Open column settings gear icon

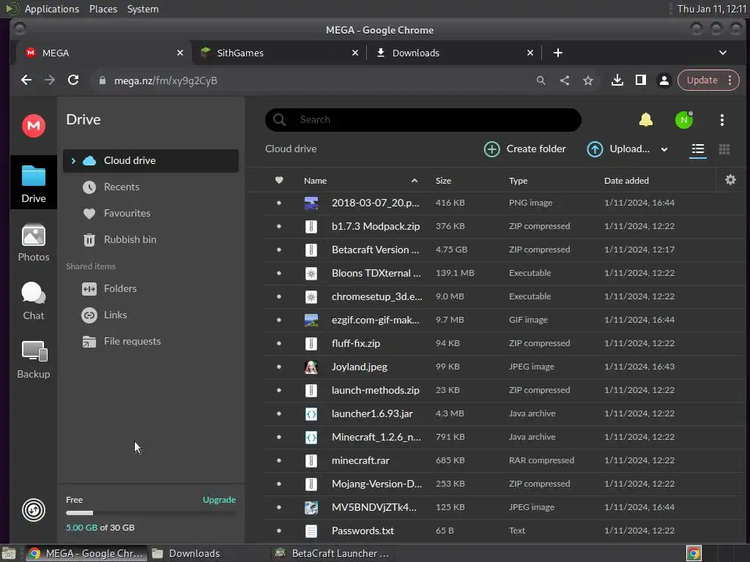[730, 180]
